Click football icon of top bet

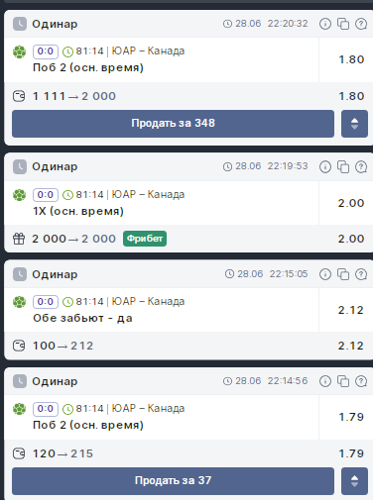pyautogui.click(x=19, y=51)
